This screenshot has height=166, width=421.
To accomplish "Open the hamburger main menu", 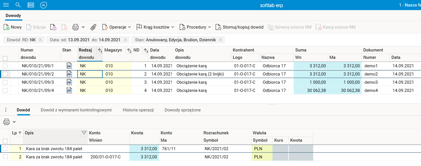I will pos(6,5).
